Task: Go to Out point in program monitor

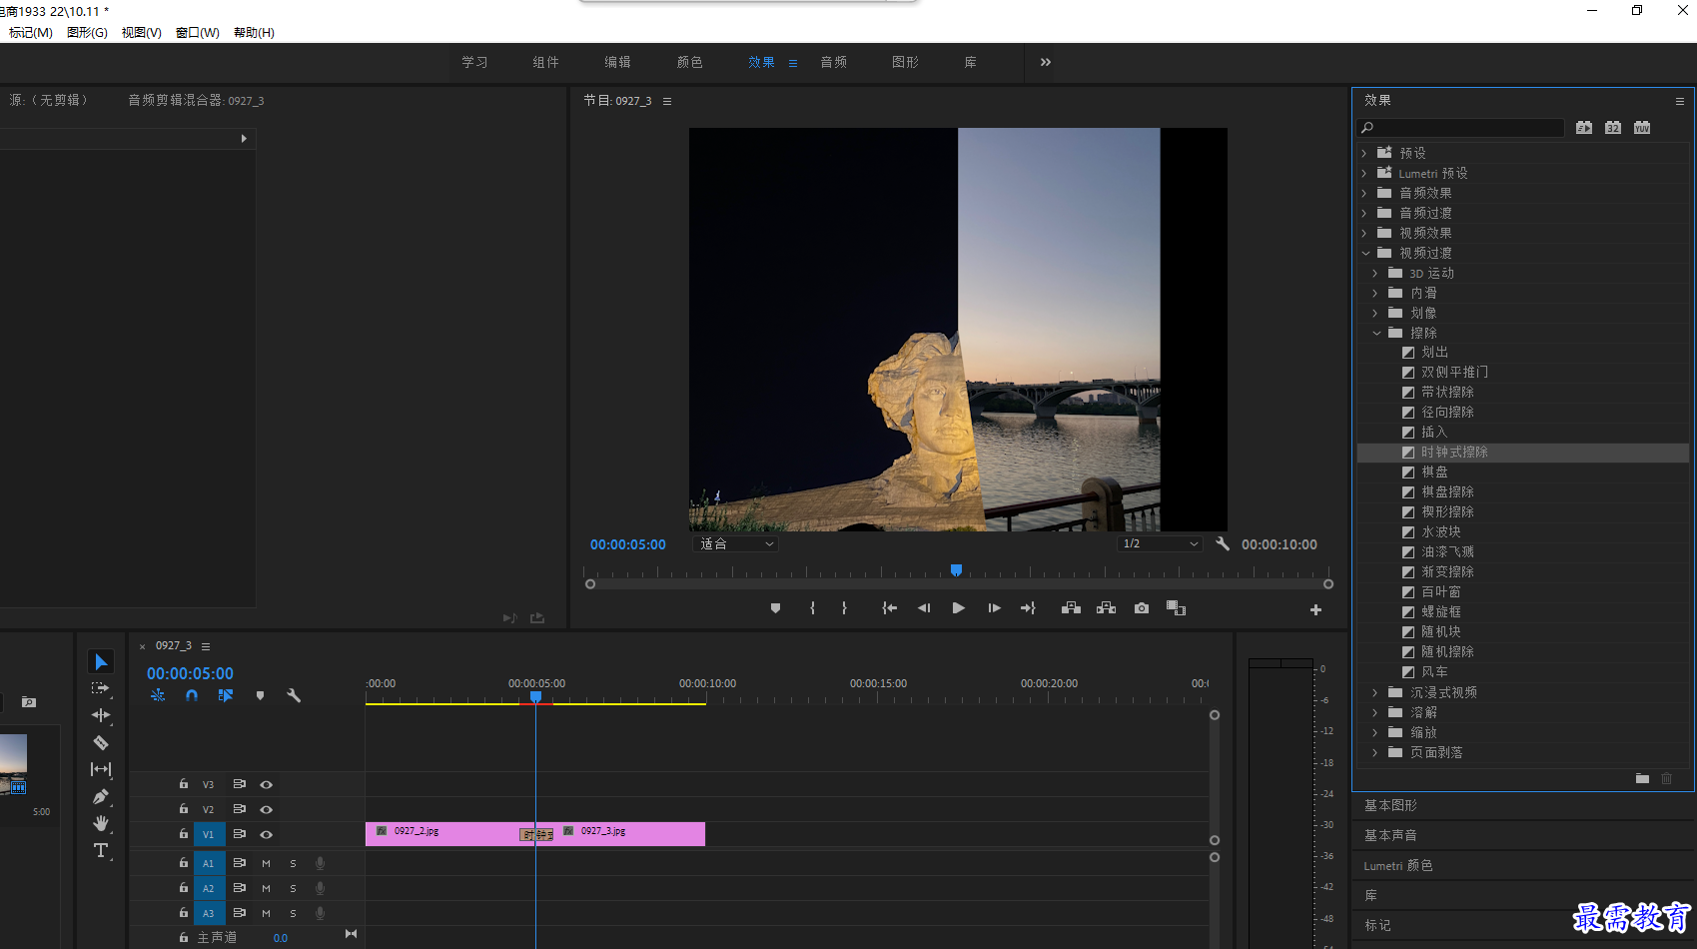Action: pos(1028,608)
